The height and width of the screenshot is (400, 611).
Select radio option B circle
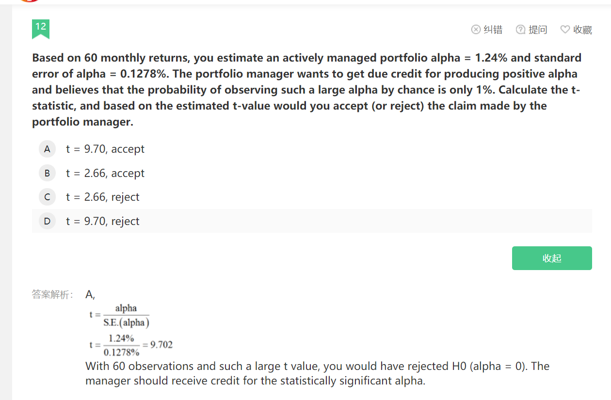[47, 173]
